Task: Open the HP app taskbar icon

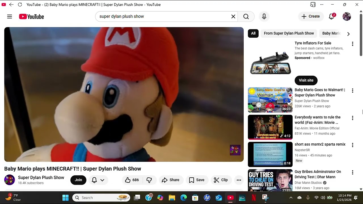Action: 207,198
